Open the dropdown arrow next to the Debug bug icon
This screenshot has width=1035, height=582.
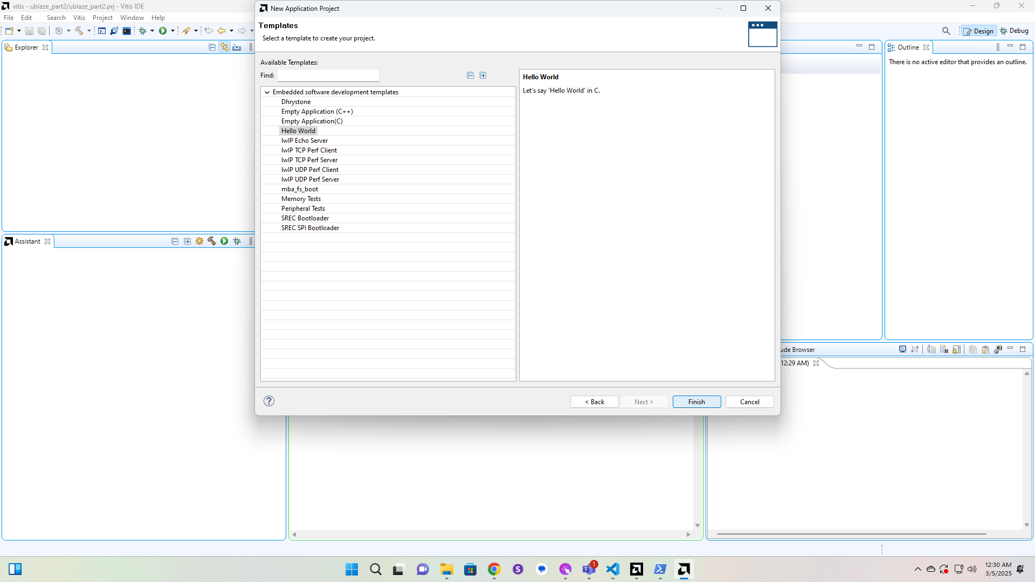pos(152,31)
